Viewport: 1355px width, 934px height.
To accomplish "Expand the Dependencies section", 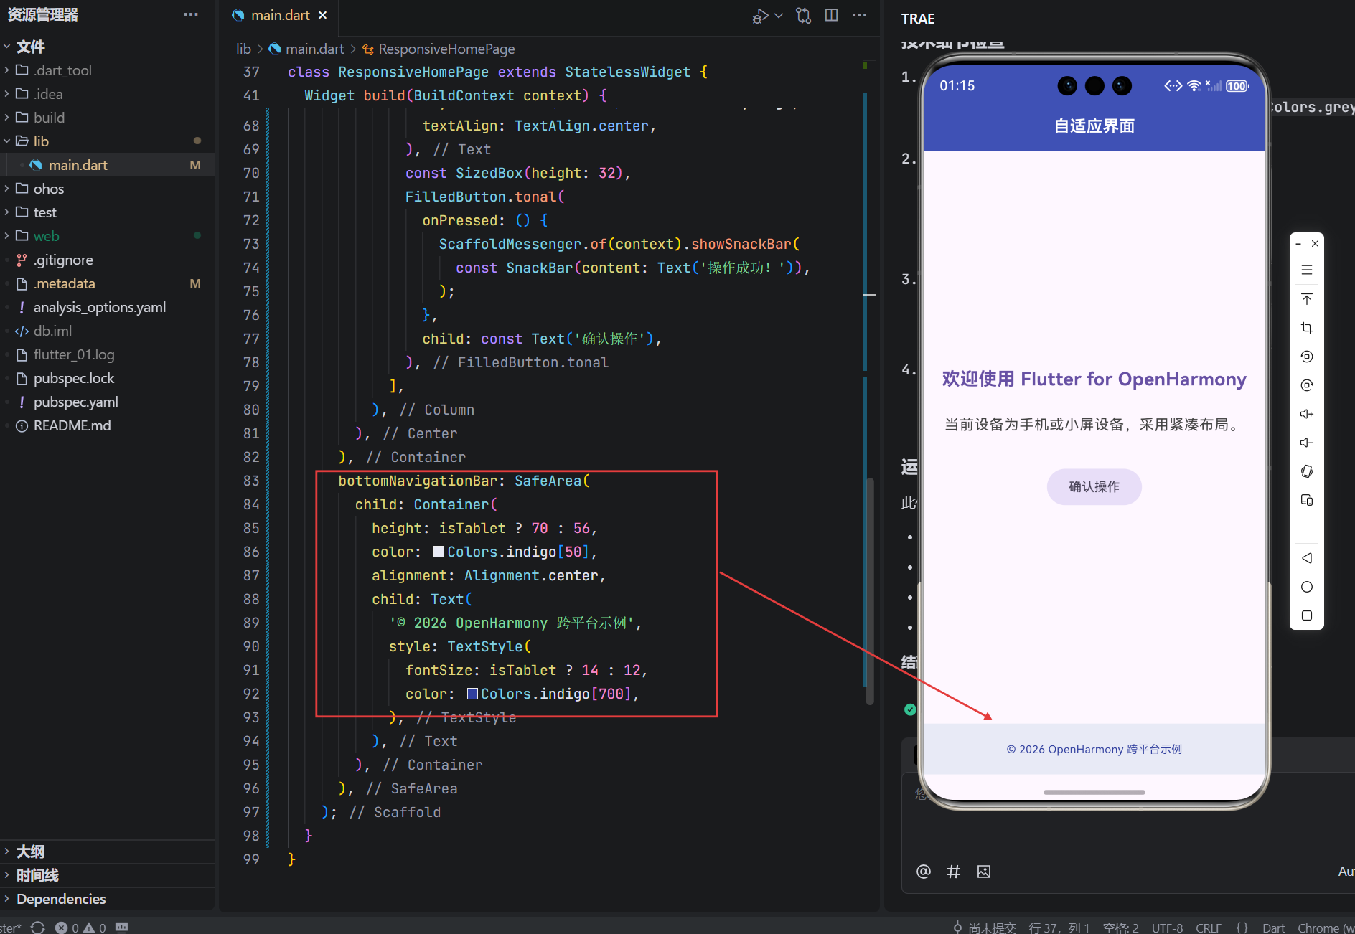I will (108, 899).
